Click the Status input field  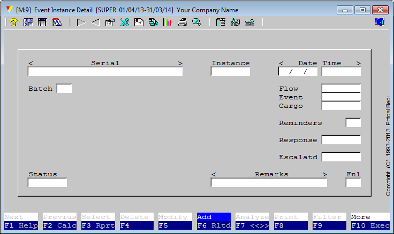pyautogui.click(x=47, y=183)
